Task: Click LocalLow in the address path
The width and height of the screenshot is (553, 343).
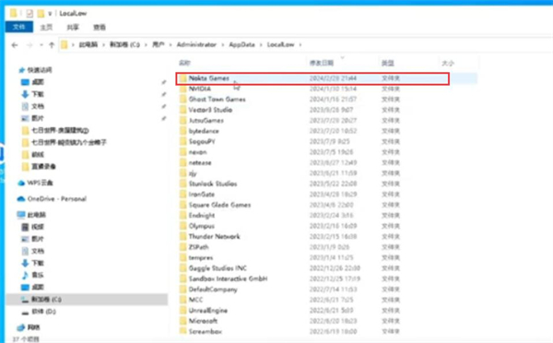Action: click(x=281, y=44)
